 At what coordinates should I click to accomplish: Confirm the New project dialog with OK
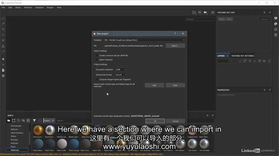155,121
